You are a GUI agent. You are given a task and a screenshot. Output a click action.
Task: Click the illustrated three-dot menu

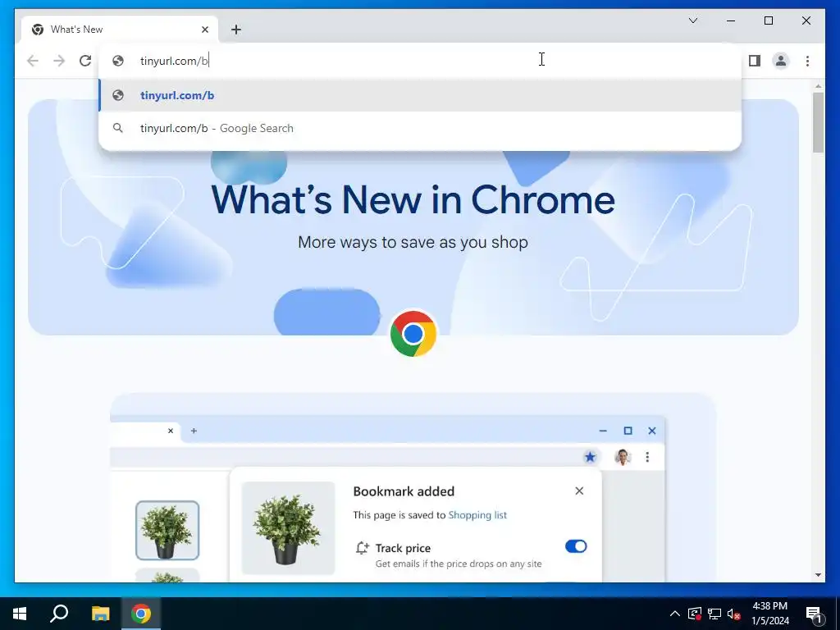647,457
